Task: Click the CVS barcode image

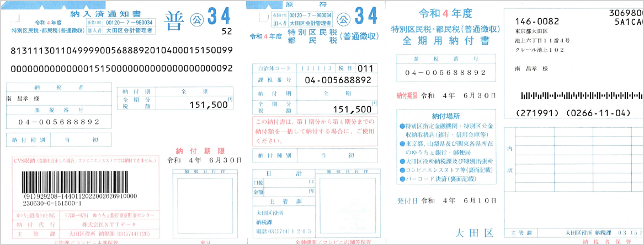Action: pos(74,182)
